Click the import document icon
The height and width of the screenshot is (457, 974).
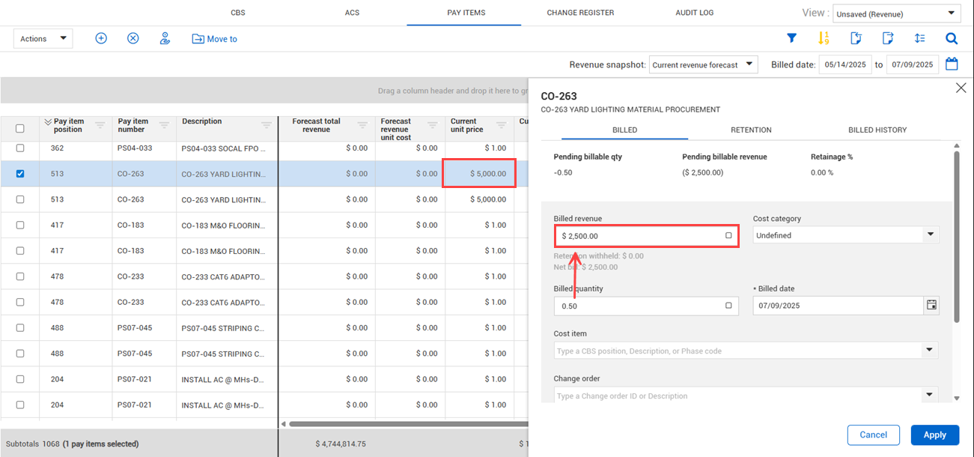tap(856, 38)
